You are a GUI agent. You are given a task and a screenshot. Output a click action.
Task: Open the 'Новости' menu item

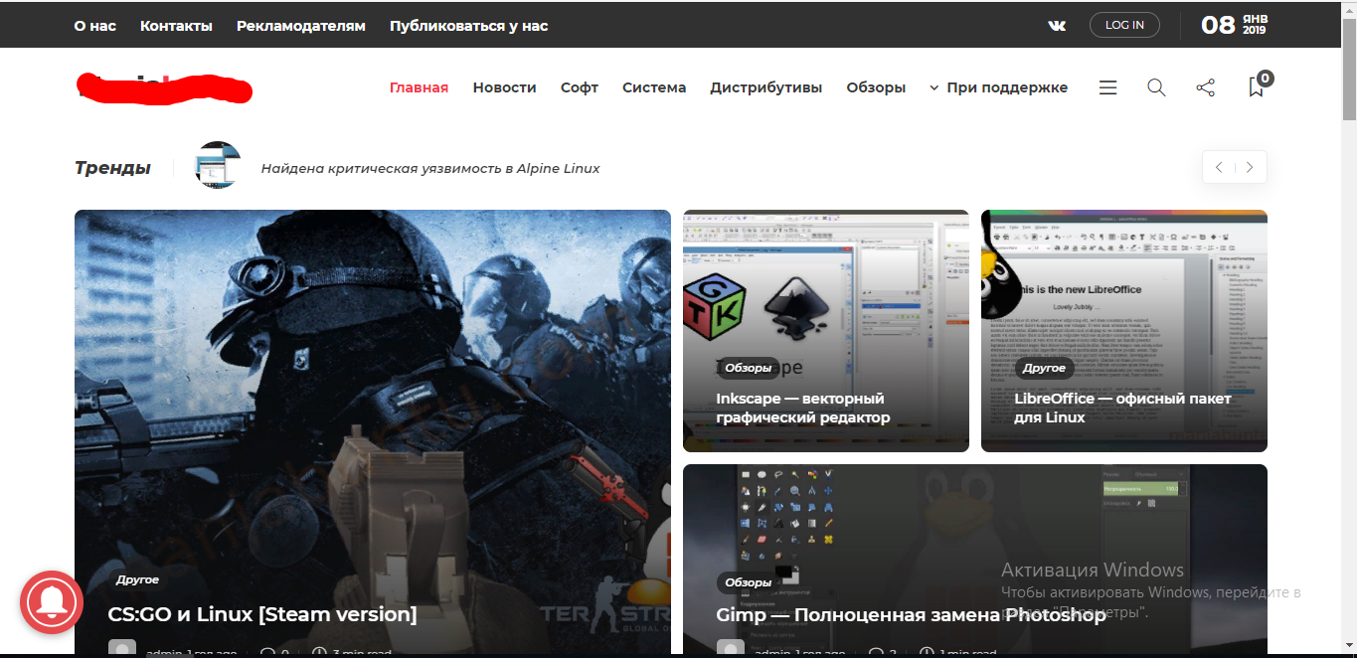pyautogui.click(x=504, y=87)
